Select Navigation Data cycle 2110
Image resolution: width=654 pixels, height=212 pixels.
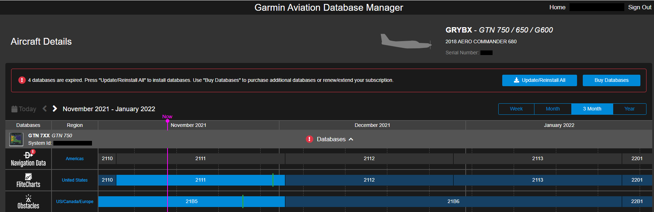click(x=107, y=159)
